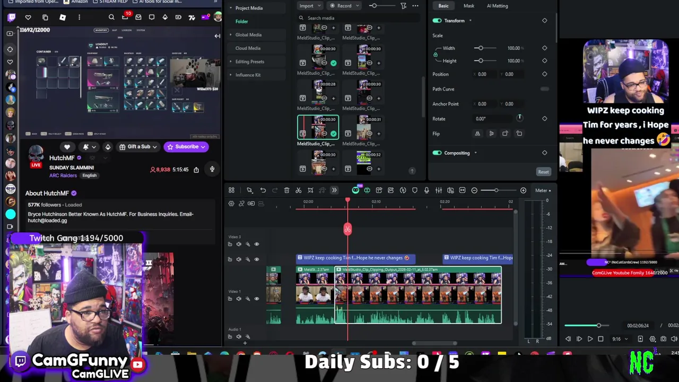The image size is (679, 382).
Task: Hide Video 3 track with eye icon
Action: click(x=257, y=244)
